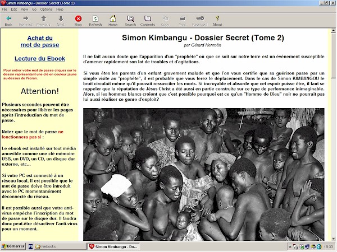Show the Contents panel
Image resolution: width=337 pixels, height=252 pixels.
[x=148, y=21]
